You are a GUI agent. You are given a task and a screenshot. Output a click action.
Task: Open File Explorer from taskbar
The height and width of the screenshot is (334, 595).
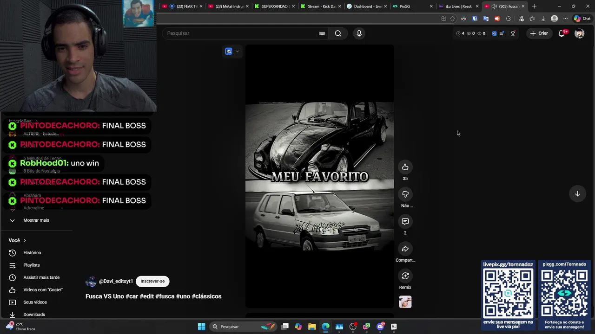[x=312, y=327]
